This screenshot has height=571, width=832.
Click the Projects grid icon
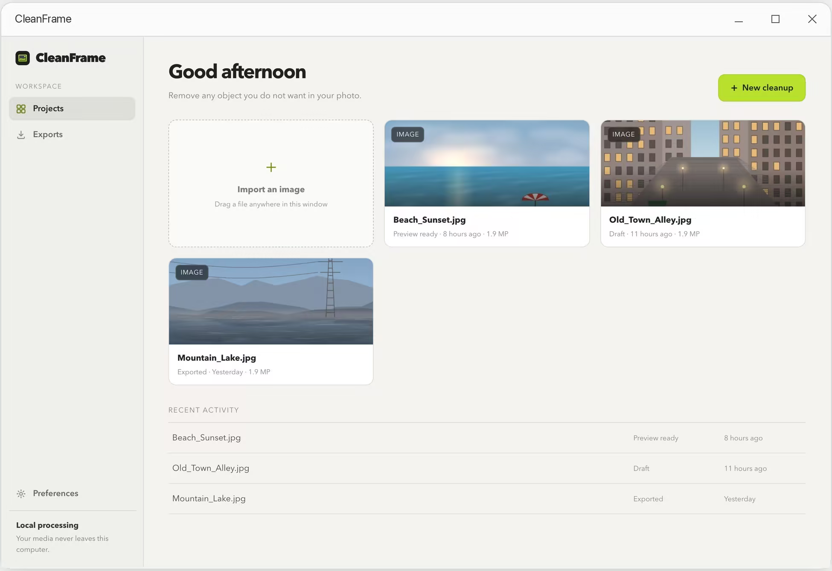(x=21, y=109)
